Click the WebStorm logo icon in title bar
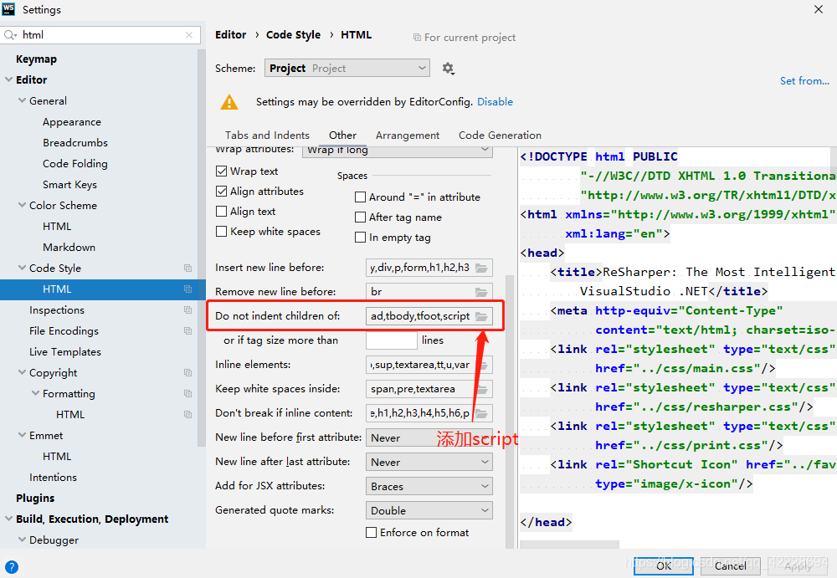The width and height of the screenshot is (837, 578). (8, 9)
